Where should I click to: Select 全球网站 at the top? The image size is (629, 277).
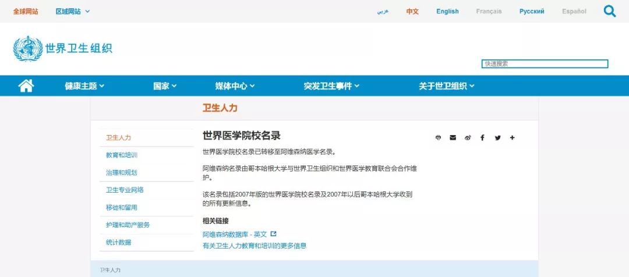(x=26, y=12)
